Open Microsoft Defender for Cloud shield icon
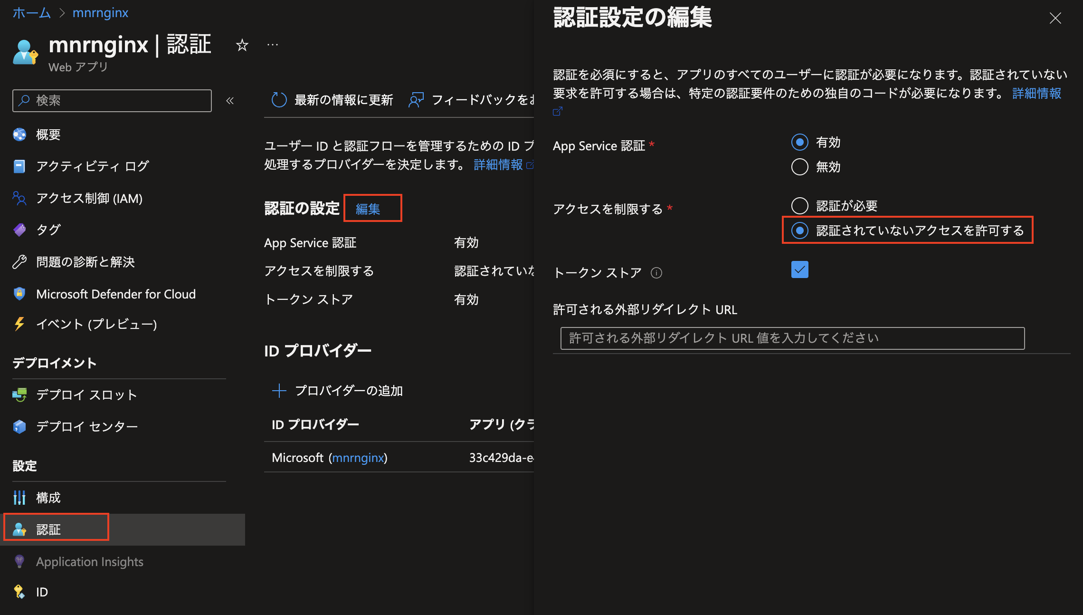Viewport: 1083px width, 615px height. (x=19, y=294)
